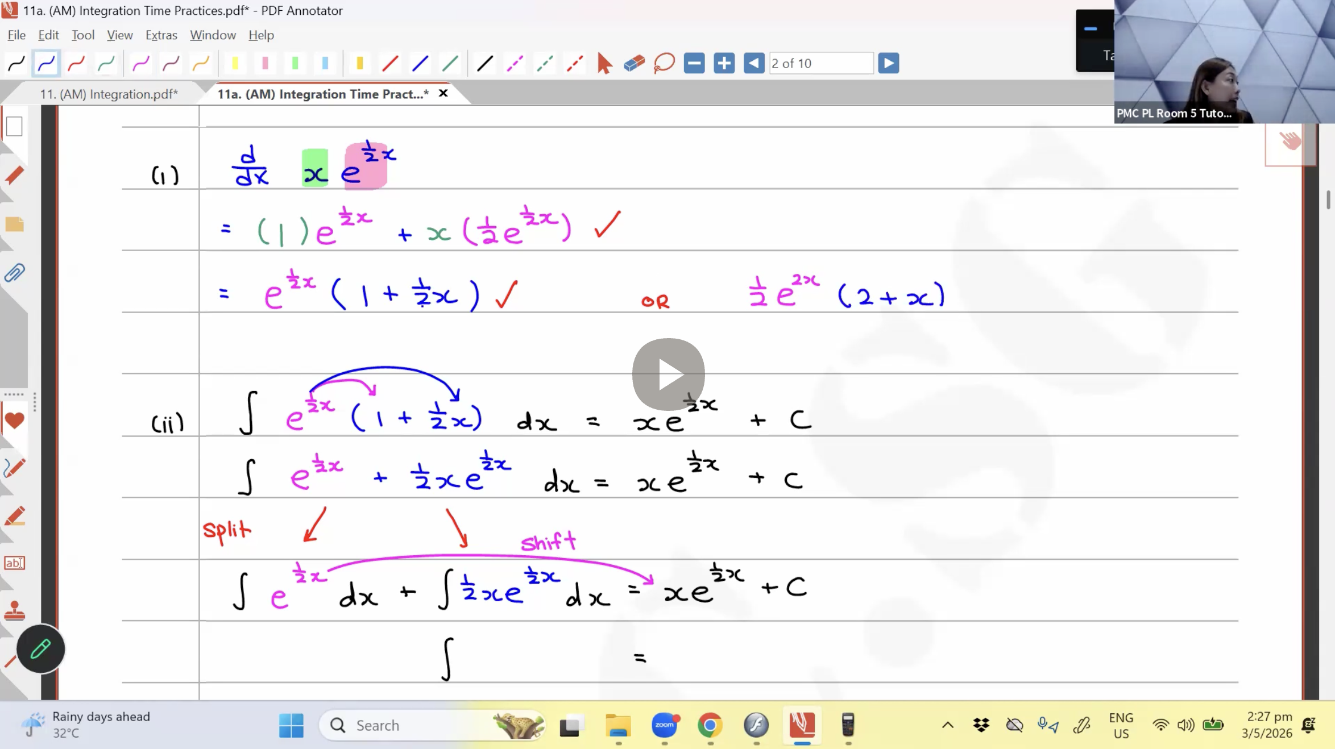Open the Edit menu
Viewport: 1335px width, 749px height.
point(48,35)
